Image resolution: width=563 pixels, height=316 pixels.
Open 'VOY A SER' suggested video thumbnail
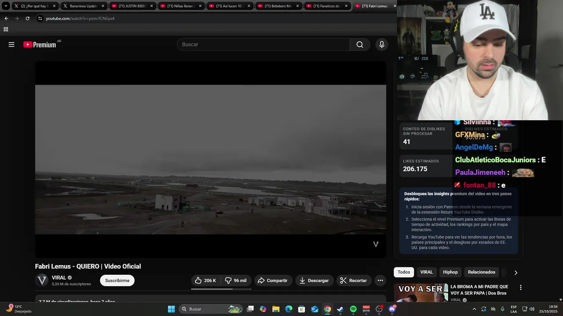(x=420, y=293)
